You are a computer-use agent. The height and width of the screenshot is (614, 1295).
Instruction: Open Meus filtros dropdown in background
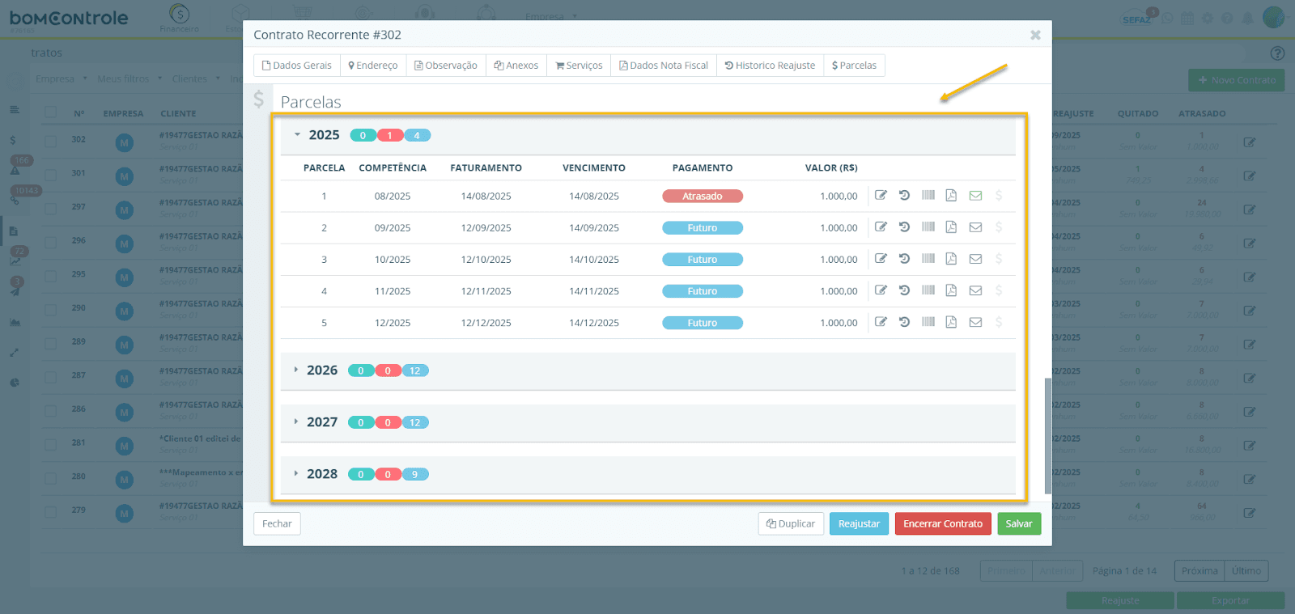click(129, 78)
